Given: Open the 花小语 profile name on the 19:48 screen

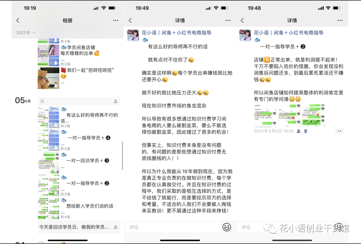Looking at the screenshot, I should [x=289, y=33].
